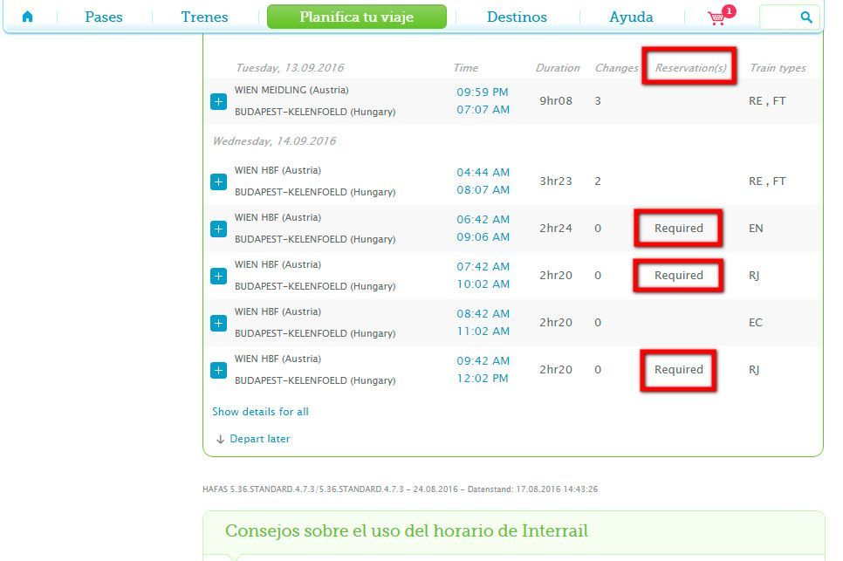This screenshot has height=561, width=843.
Task: Expand the 04:44 AM Wien HBF journey
Action: 218,182
